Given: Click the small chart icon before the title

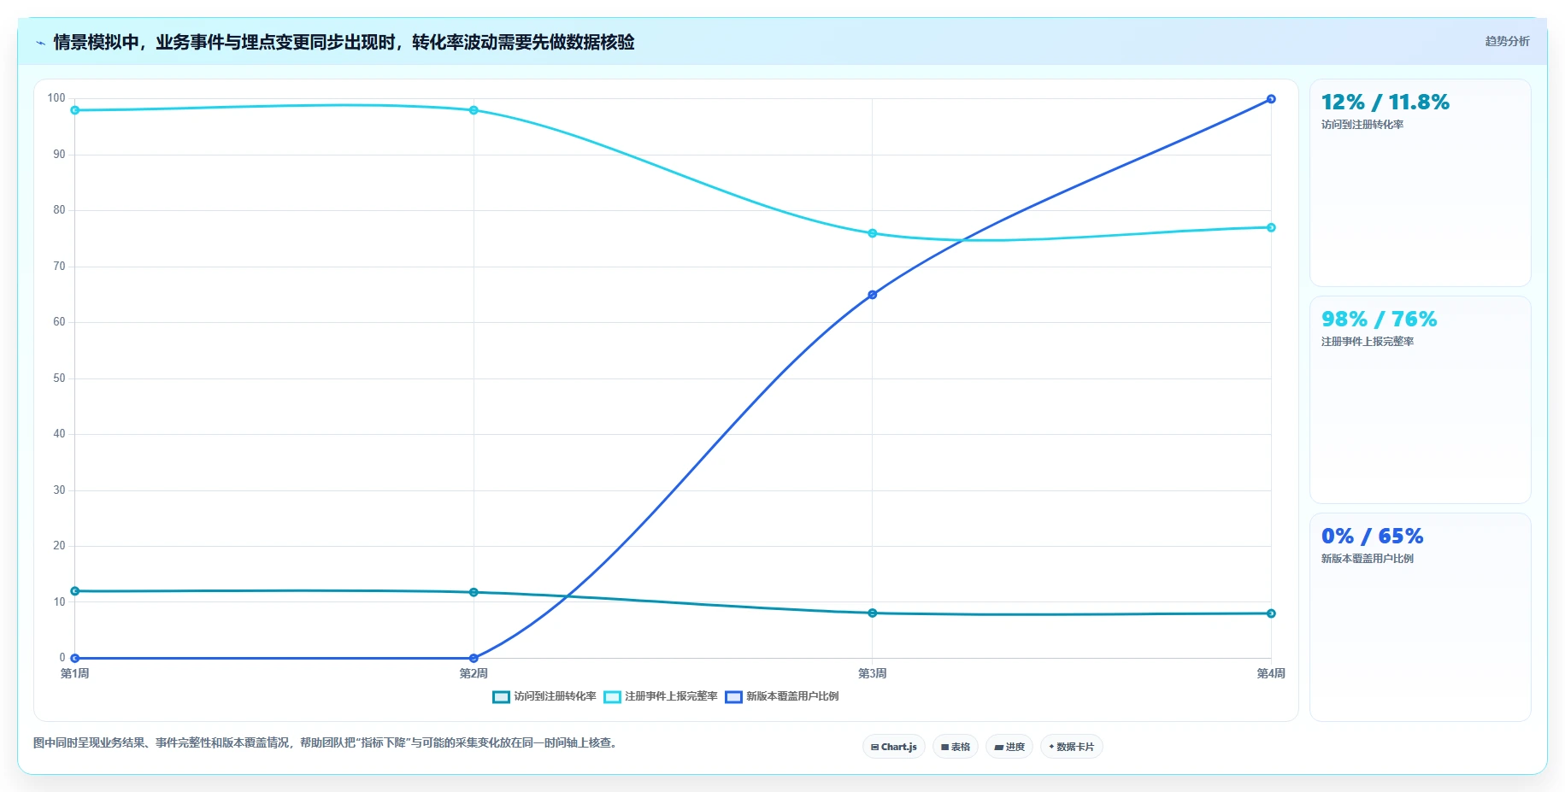Looking at the screenshot, I should 40,42.
